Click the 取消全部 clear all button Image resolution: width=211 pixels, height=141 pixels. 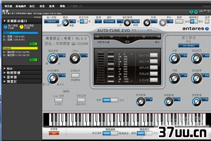point(154,74)
